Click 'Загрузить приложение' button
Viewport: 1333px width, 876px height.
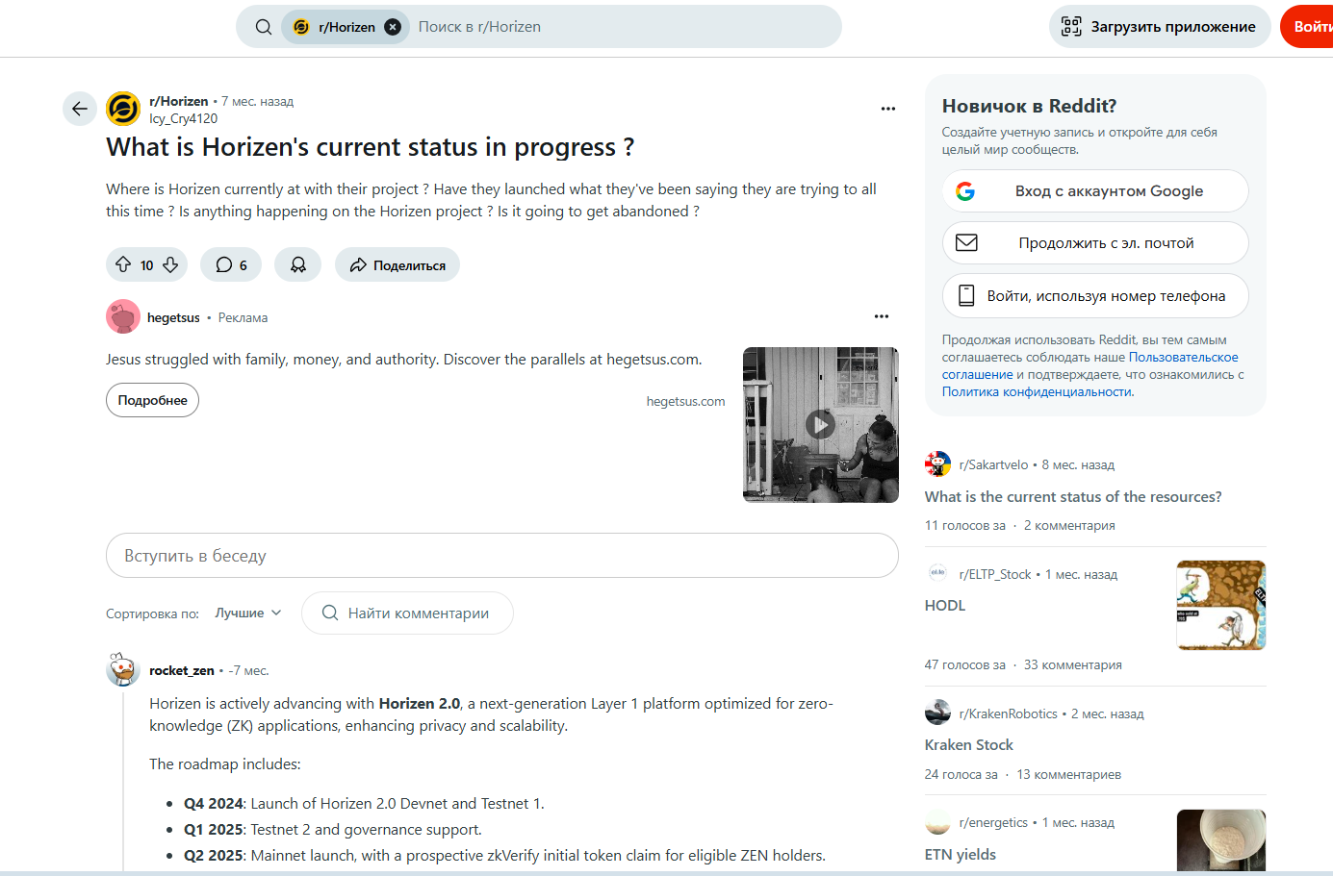(x=1160, y=27)
